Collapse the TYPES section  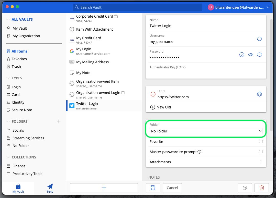coord(8,78)
